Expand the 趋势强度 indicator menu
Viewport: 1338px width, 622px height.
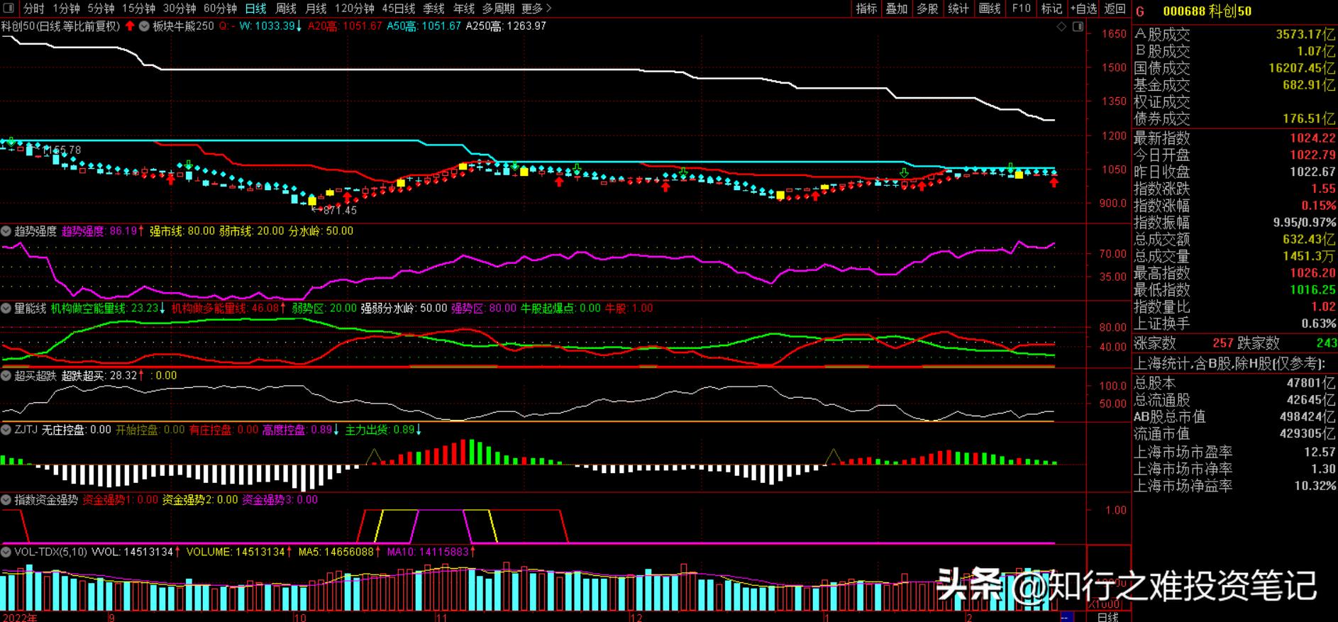tap(6, 231)
